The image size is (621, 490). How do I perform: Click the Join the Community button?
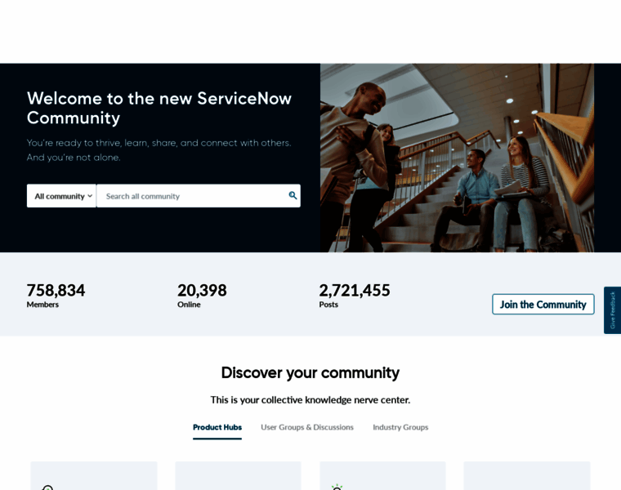click(543, 305)
